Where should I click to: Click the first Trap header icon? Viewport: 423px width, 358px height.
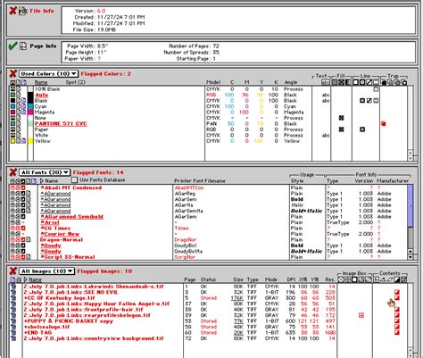click(384, 82)
